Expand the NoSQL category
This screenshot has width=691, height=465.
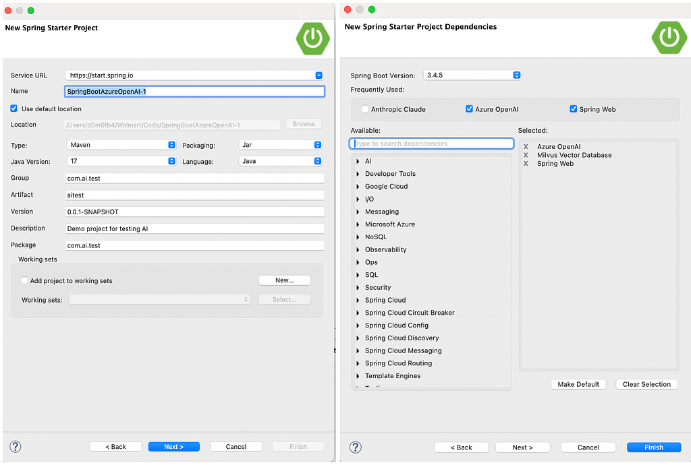click(358, 237)
